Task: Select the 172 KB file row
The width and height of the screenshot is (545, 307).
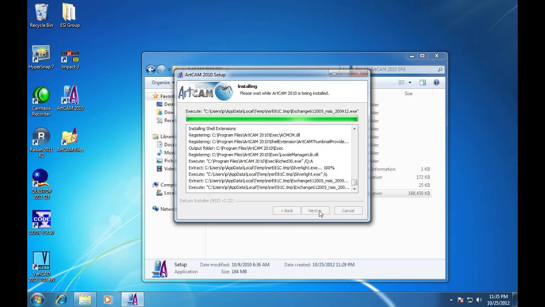Action: (x=400, y=177)
